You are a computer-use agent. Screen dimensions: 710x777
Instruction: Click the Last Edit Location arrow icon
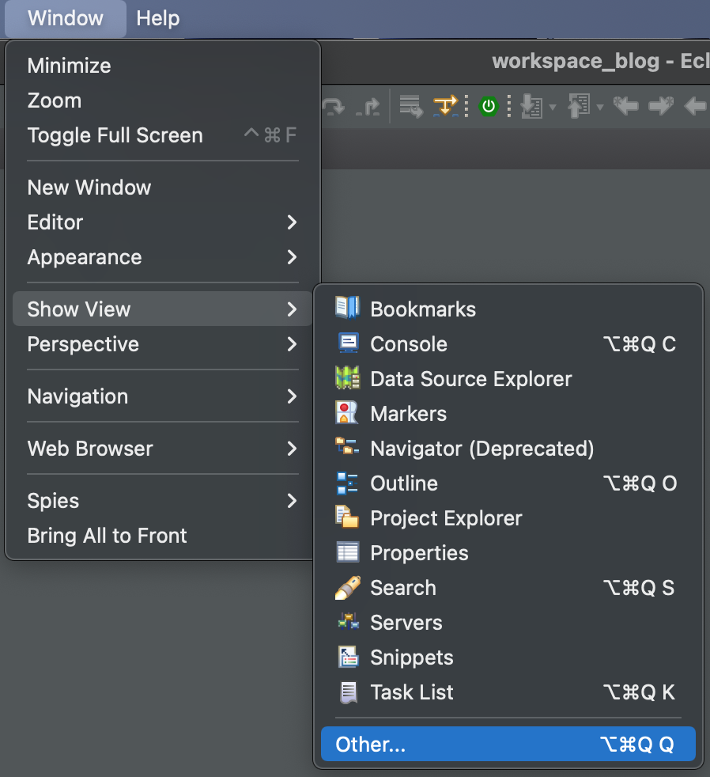626,106
